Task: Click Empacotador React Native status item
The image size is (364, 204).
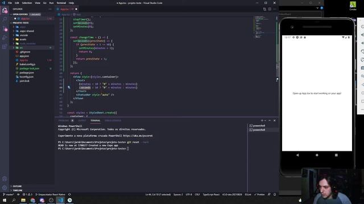Action: tap(50, 194)
